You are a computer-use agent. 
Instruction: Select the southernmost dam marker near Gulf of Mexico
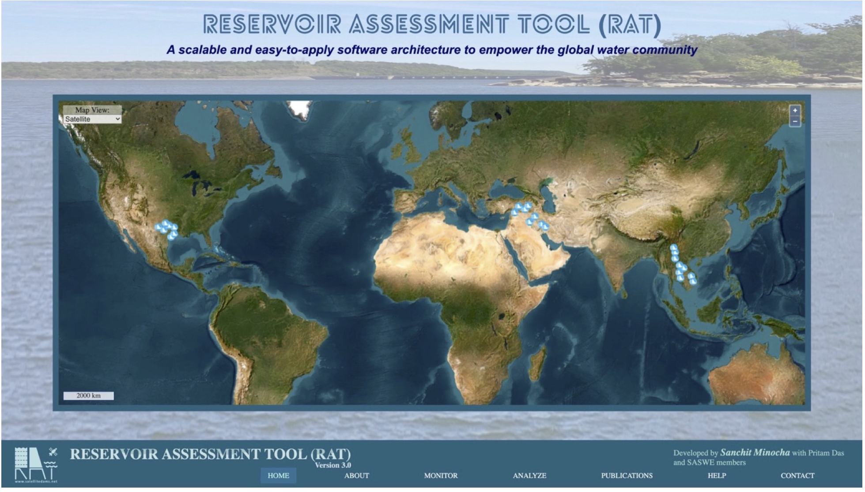[x=171, y=237]
